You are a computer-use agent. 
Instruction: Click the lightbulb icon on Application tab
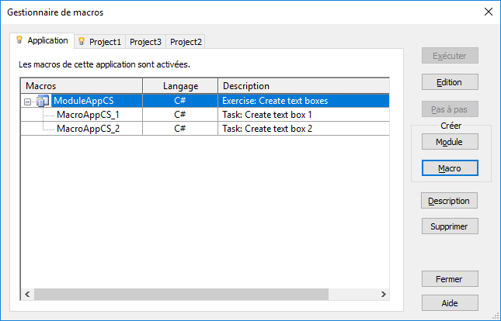20,40
